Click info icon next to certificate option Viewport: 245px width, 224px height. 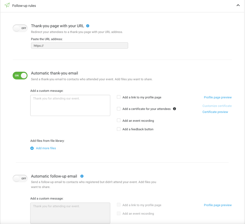click(x=174, y=109)
